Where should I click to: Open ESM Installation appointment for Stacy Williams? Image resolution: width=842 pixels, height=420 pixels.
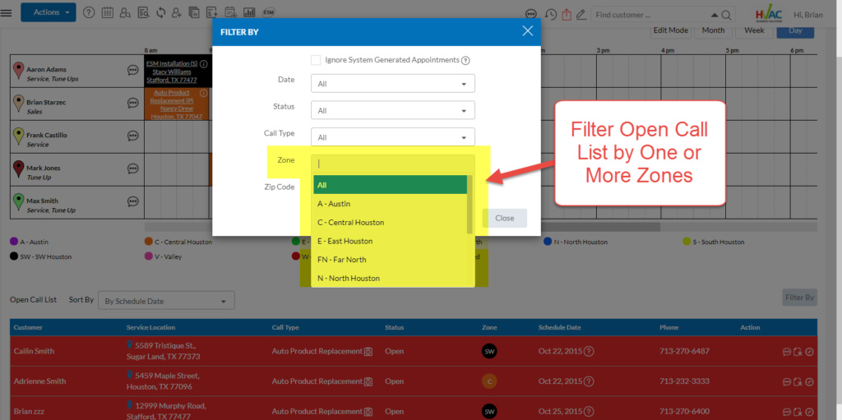pos(172,72)
